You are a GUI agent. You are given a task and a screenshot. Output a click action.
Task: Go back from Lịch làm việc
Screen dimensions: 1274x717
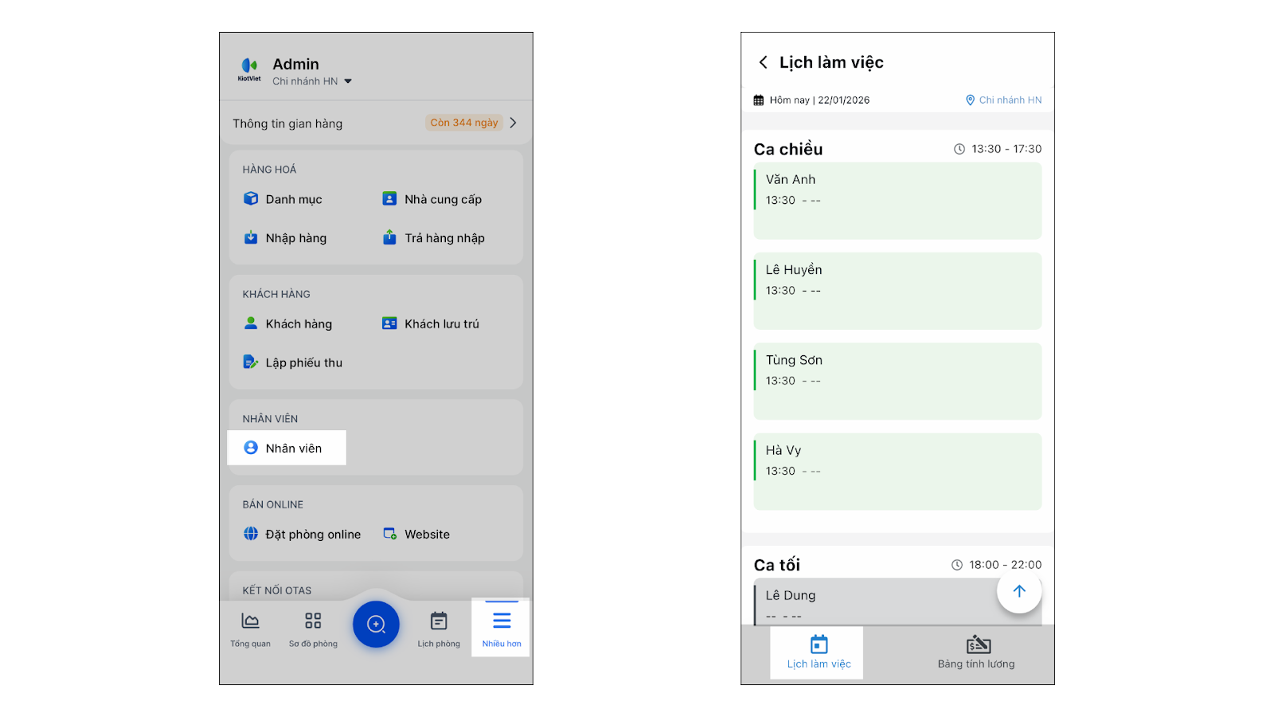(763, 62)
